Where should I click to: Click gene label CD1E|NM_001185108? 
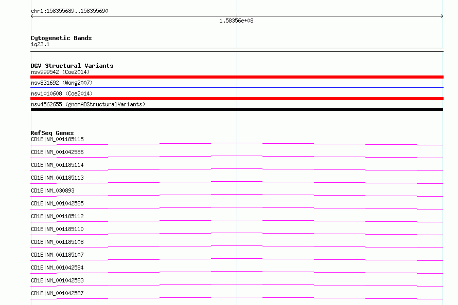(x=57, y=242)
